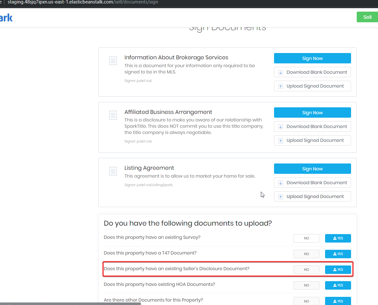Click the Seller's Disclosure Document question text
The height and width of the screenshot is (305, 378).
[x=177, y=269]
